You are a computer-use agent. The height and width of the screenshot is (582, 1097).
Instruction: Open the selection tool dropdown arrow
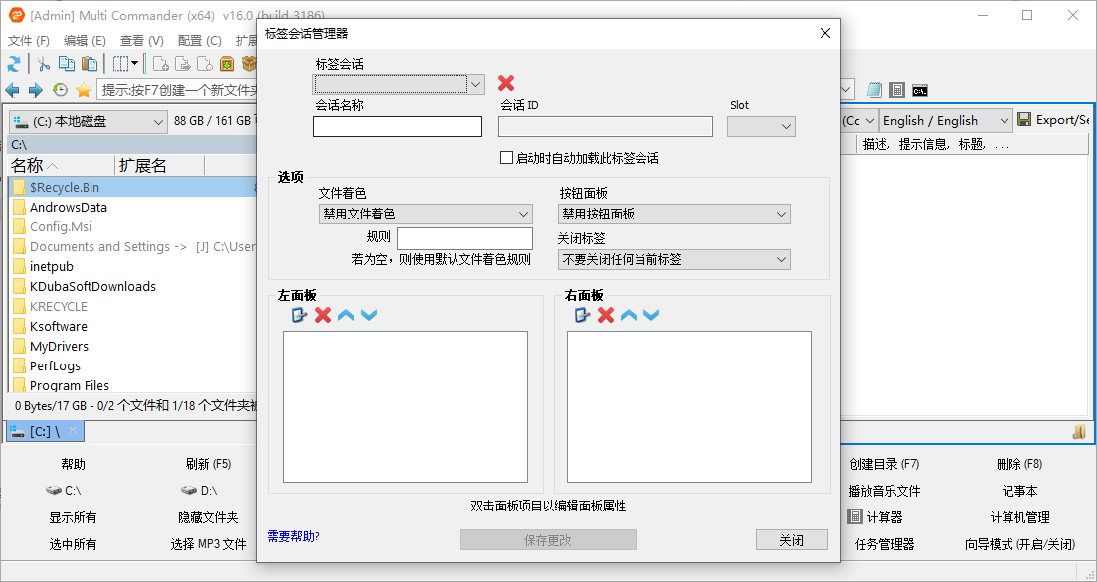134,64
